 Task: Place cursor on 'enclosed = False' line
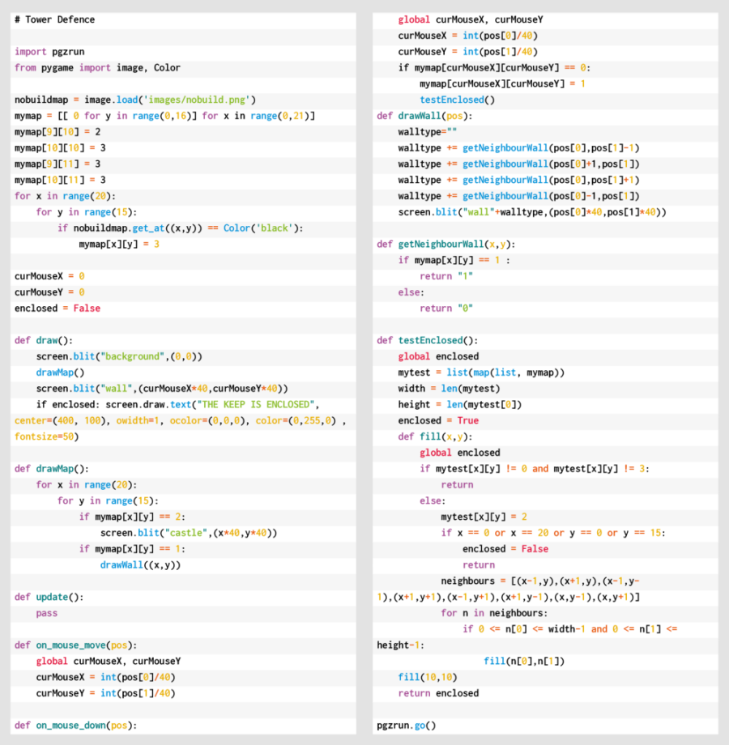(x=58, y=309)
